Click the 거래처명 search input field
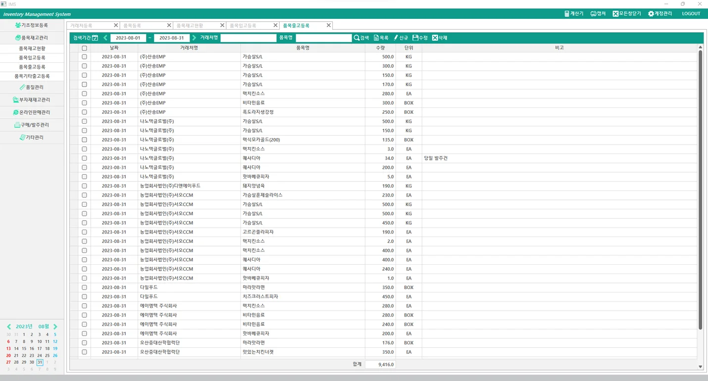This screenshot has width=708, height=381. [248, 38]
